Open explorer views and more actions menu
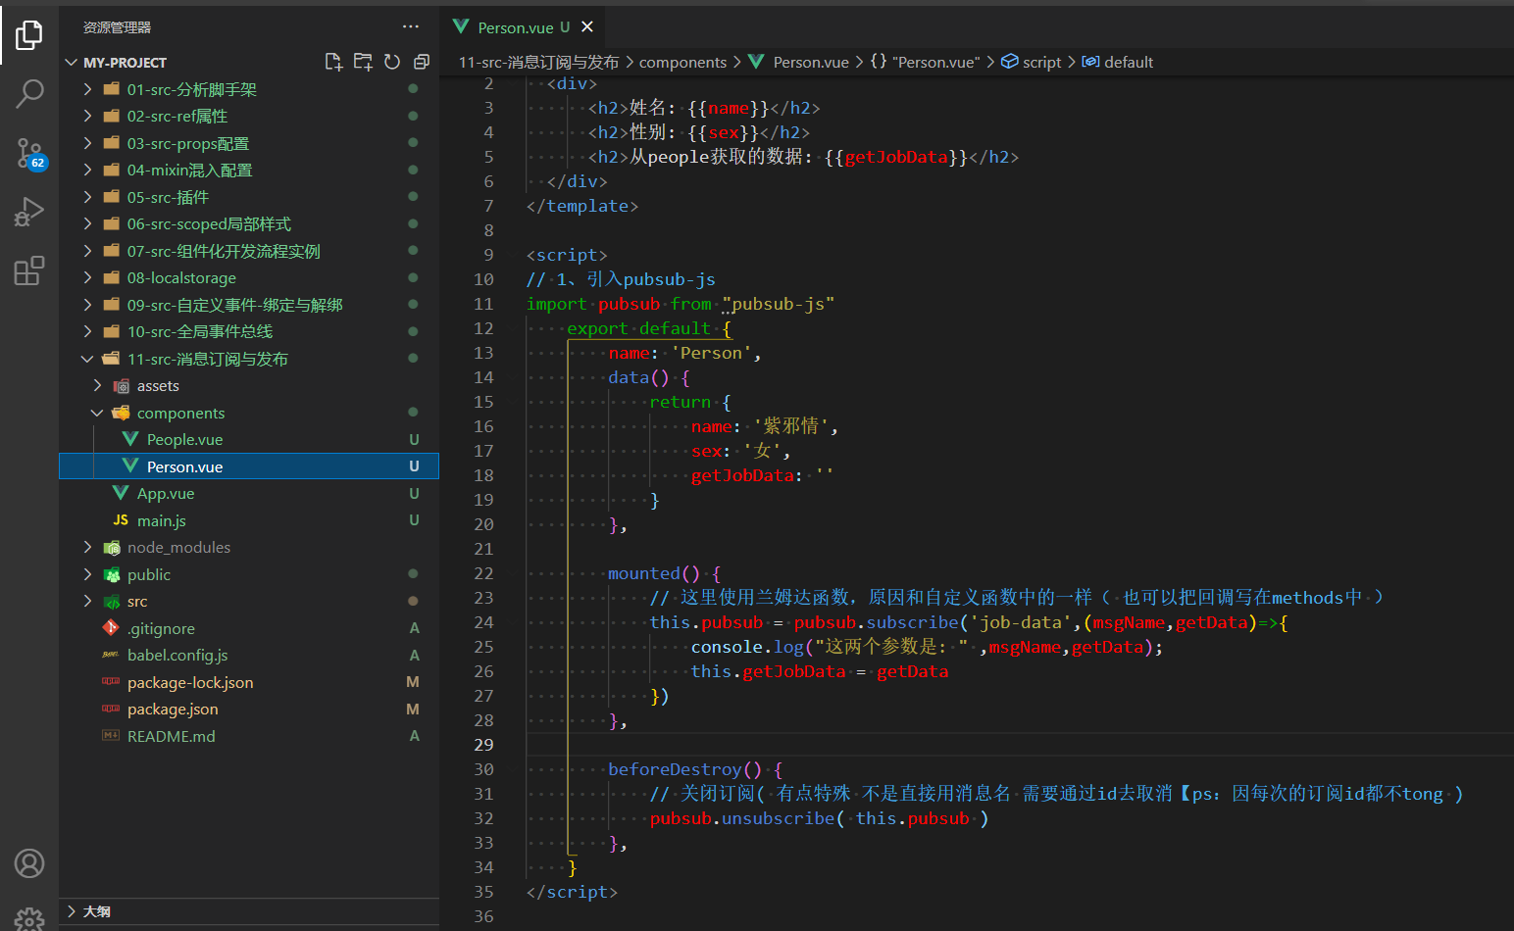Screen dimensions: 1514x931 411,26
